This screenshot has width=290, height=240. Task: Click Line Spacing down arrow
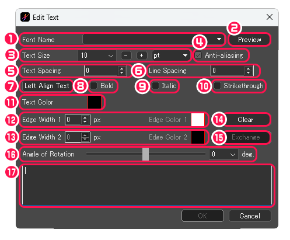[248, 72]
